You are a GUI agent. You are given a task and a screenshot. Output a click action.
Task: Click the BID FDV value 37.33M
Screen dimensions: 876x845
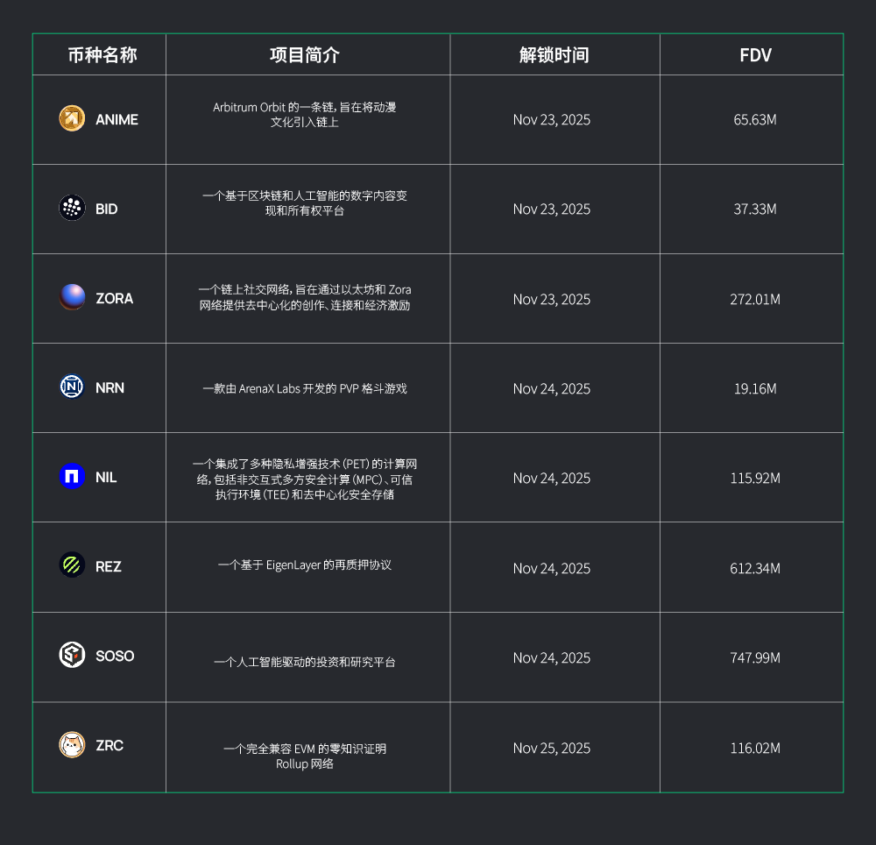(x=755, y=209)
